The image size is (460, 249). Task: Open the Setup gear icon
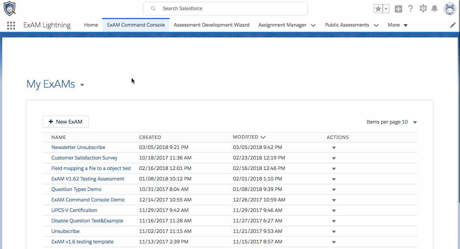pos(423,8)
